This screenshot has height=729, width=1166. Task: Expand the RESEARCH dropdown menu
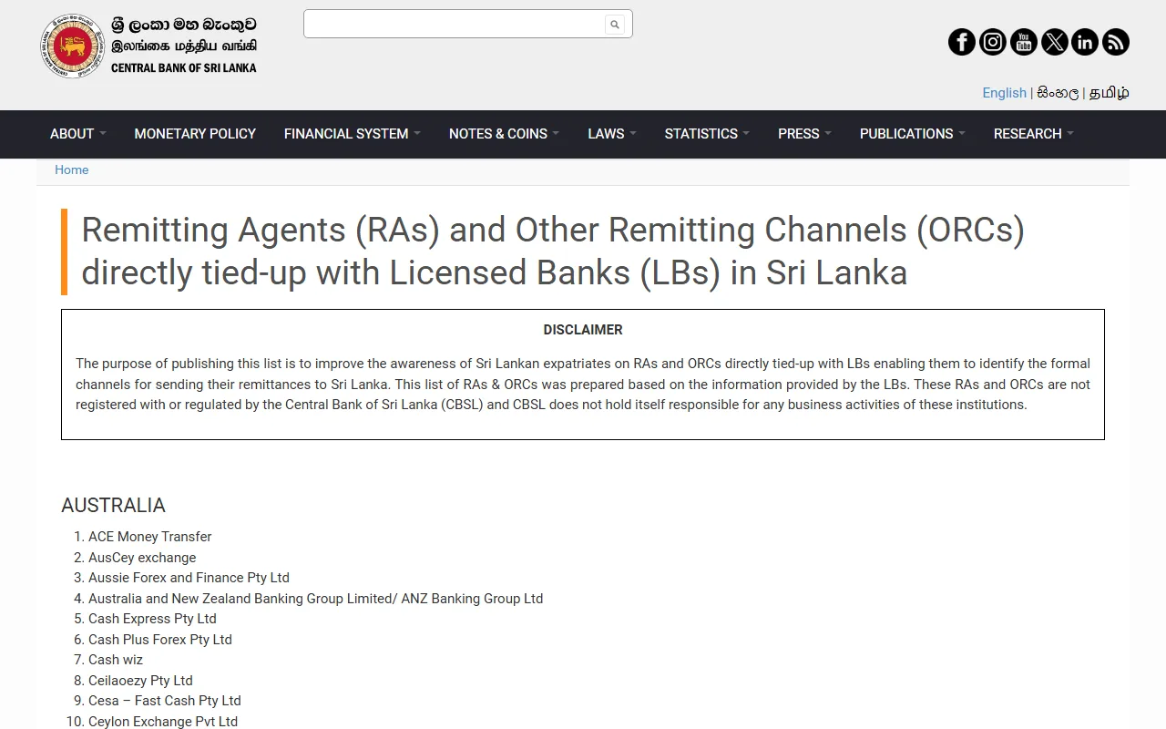(x=1034, y=133)
